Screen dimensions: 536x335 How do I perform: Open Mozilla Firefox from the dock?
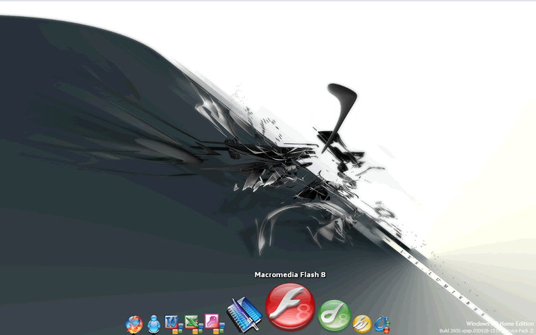134,324
